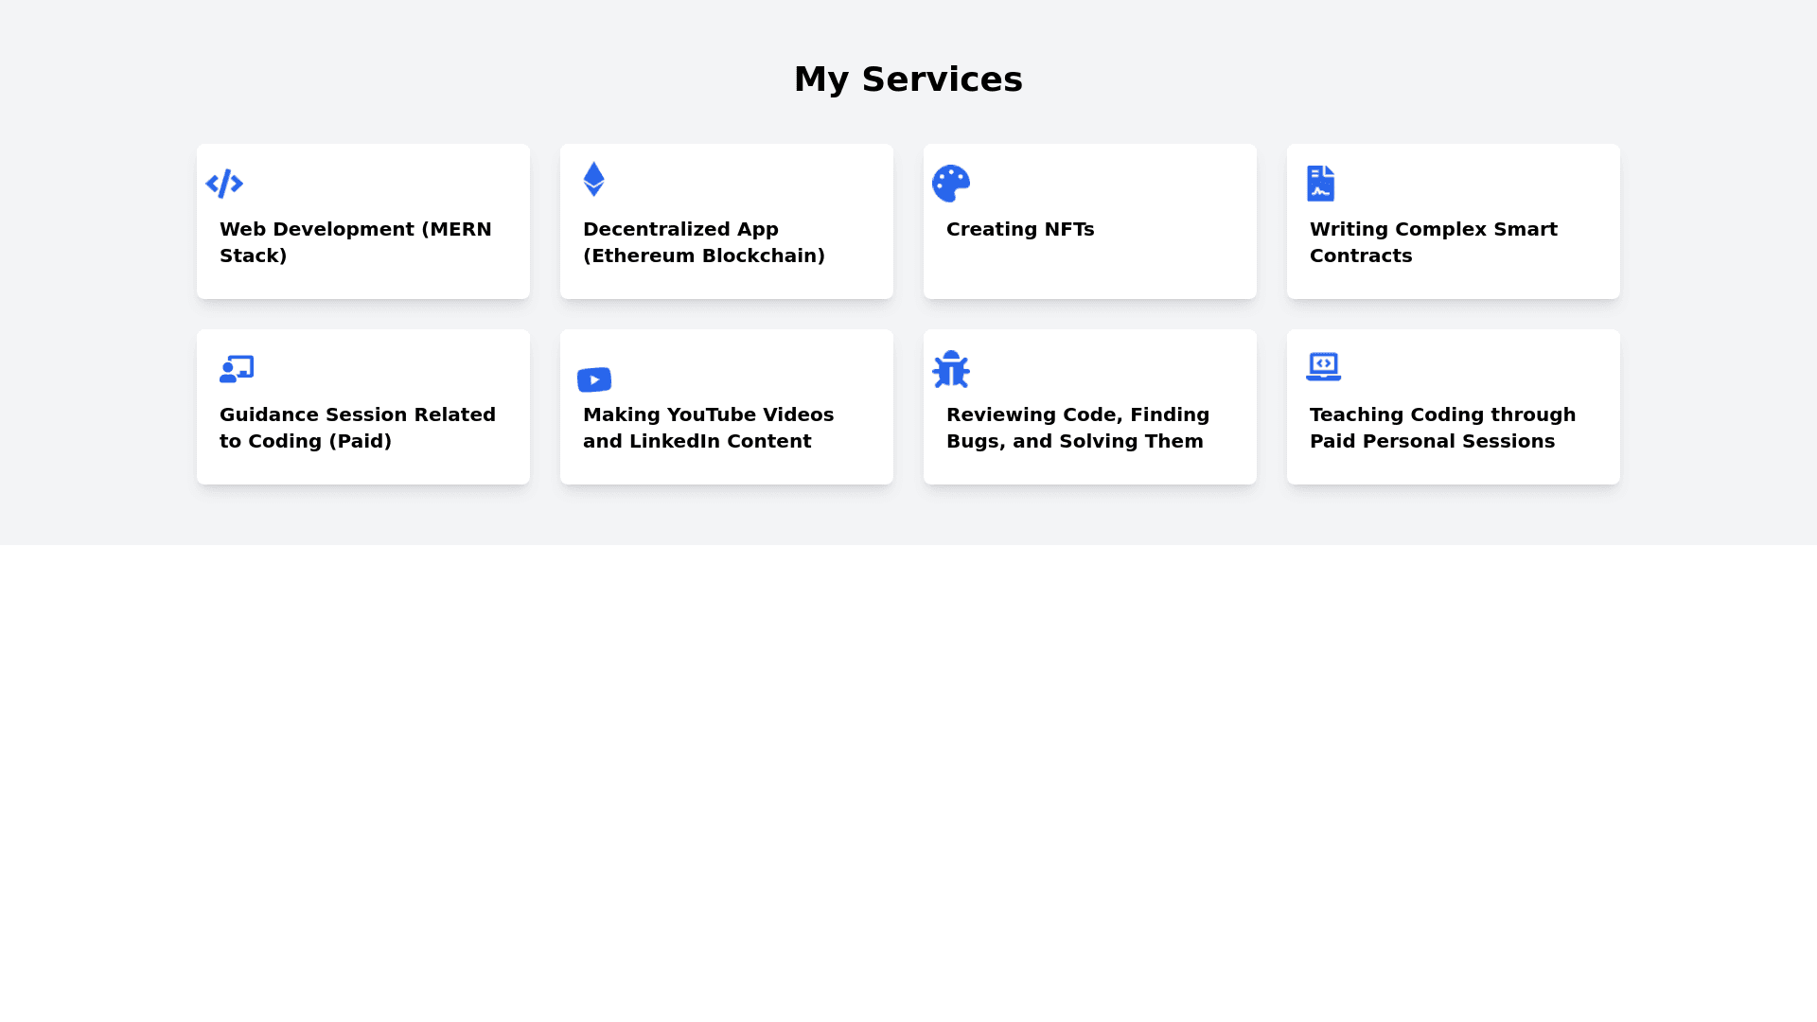Open Writing Complex Smart Contracts title

click(x=1433, y=242)
